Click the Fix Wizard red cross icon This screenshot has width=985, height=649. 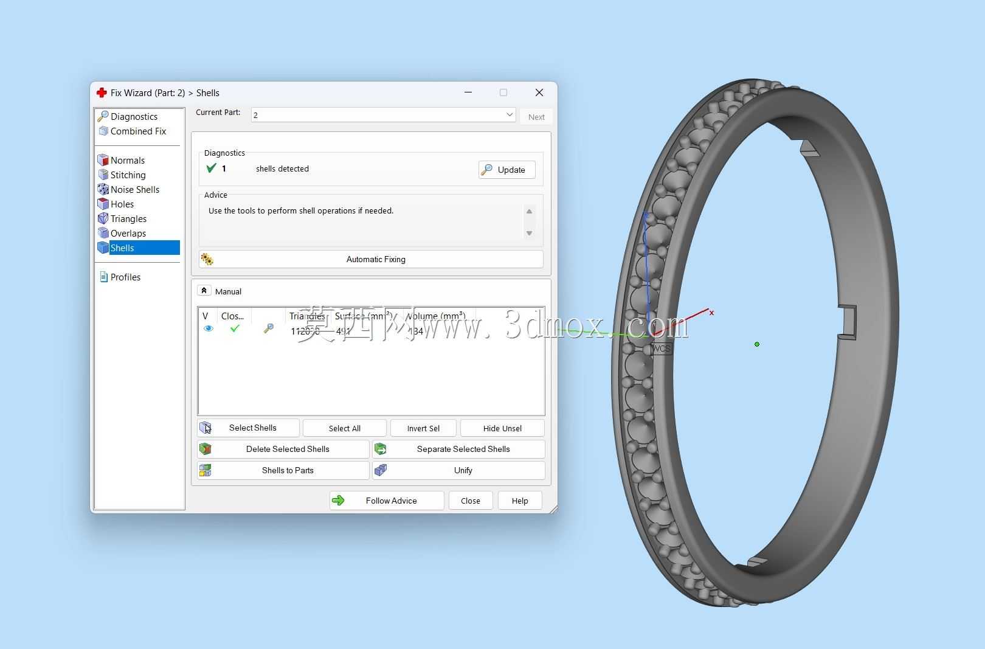[102, 92]
